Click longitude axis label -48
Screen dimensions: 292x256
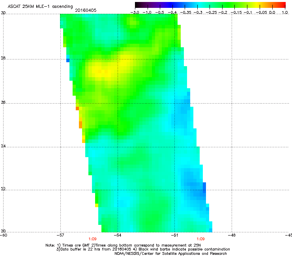tap(232, 235)
